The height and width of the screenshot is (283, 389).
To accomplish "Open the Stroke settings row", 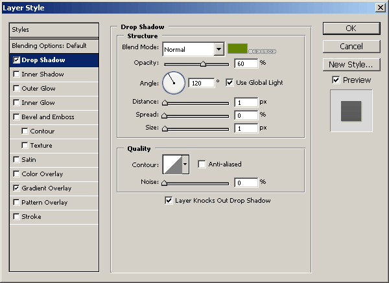I will click(54, 217).
